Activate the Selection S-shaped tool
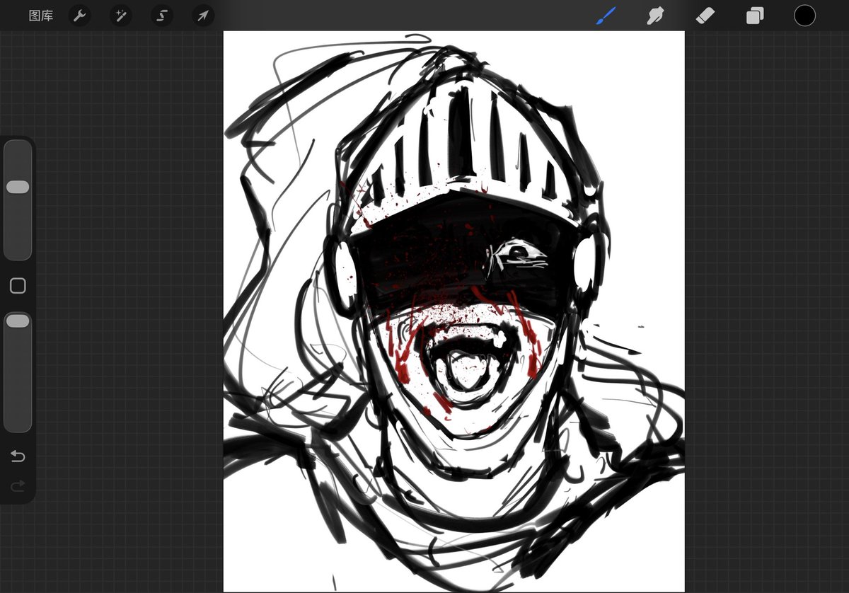Viewport: 849px width, 593px height. pos(162,16)
